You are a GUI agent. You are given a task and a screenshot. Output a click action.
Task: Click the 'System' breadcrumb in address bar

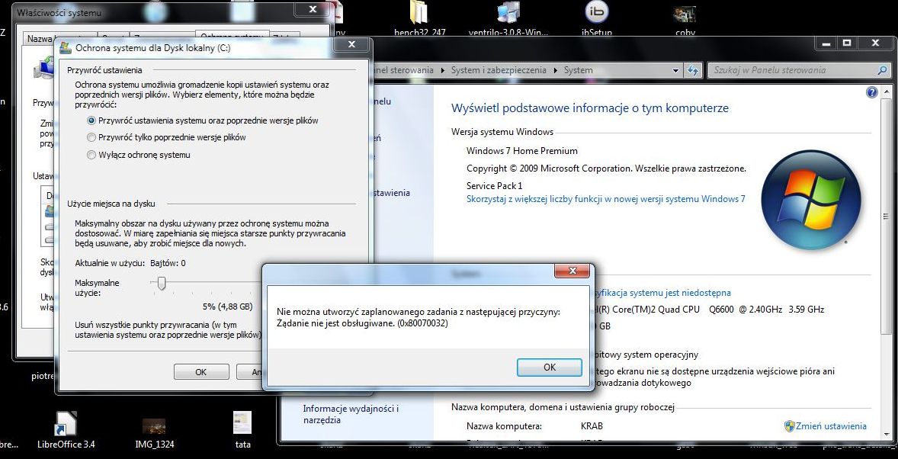(578, 70)
